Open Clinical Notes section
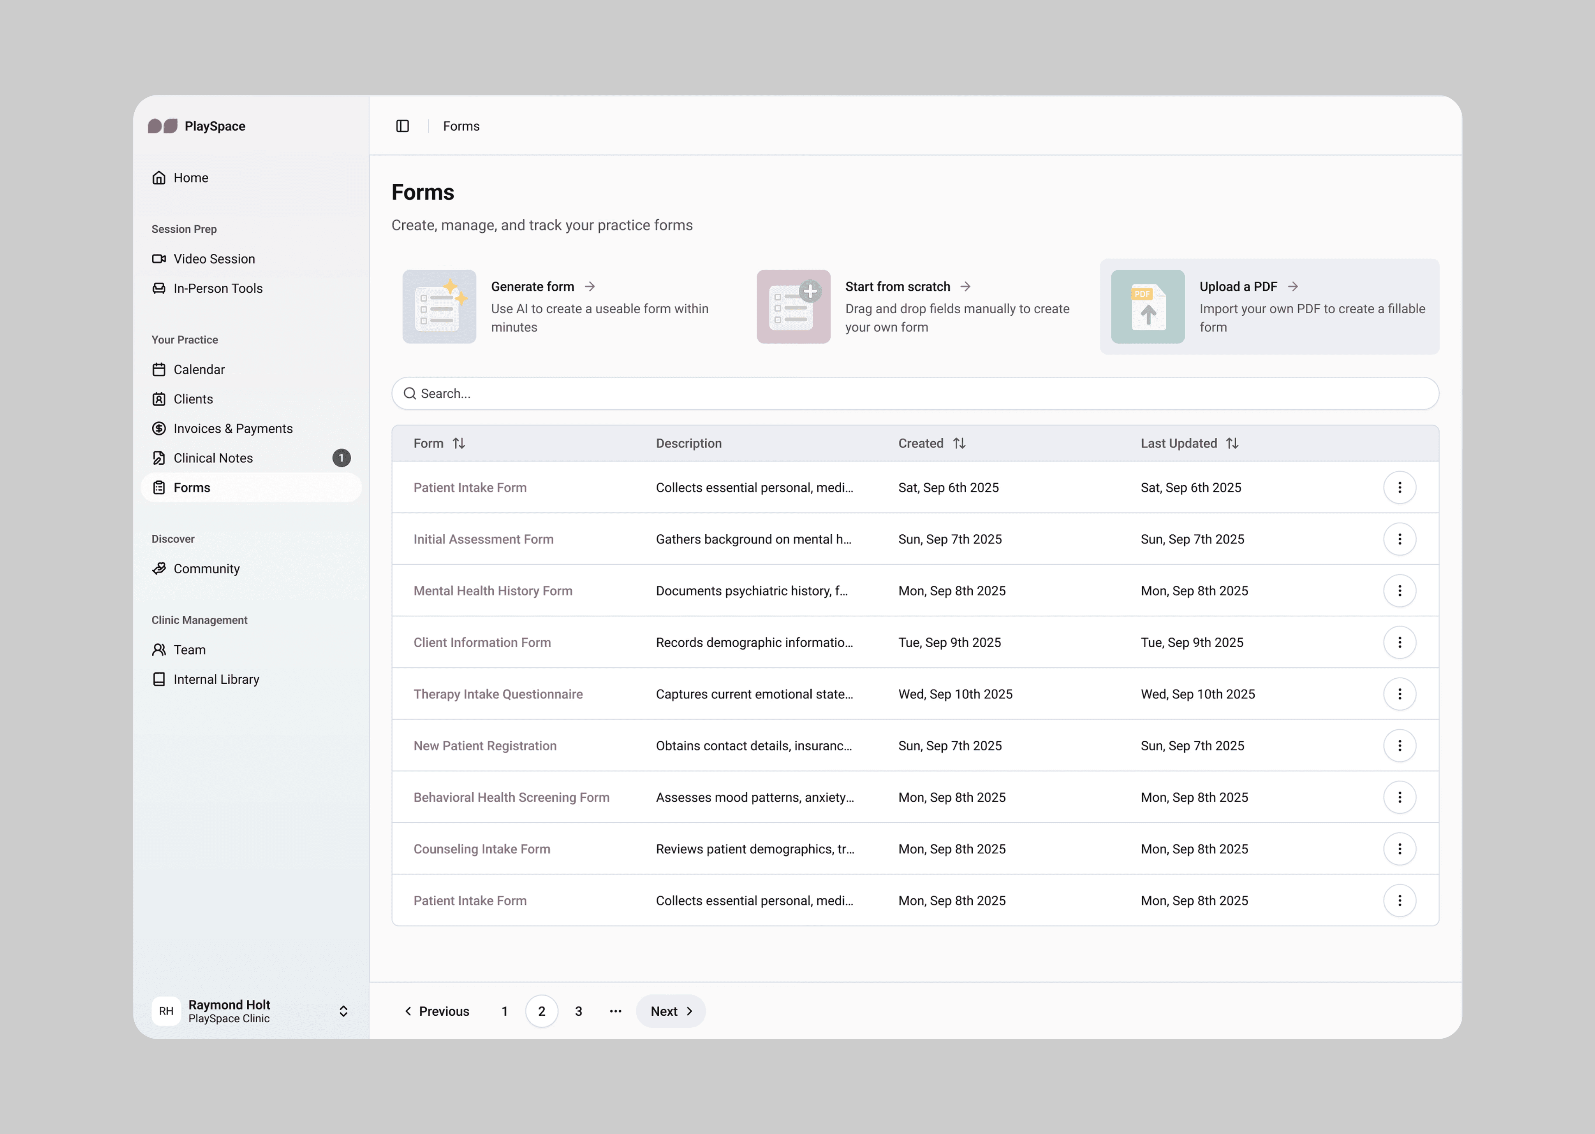This screenshot has height=1134, width=1595. (x=212, y=458)
